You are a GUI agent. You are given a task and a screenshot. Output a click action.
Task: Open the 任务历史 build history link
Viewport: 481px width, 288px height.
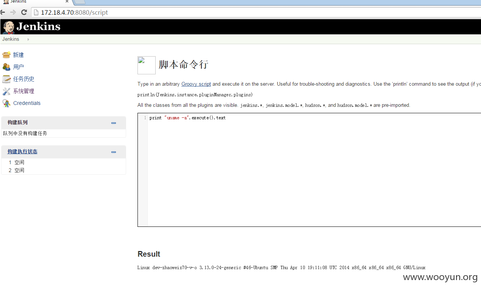[23, 79]
